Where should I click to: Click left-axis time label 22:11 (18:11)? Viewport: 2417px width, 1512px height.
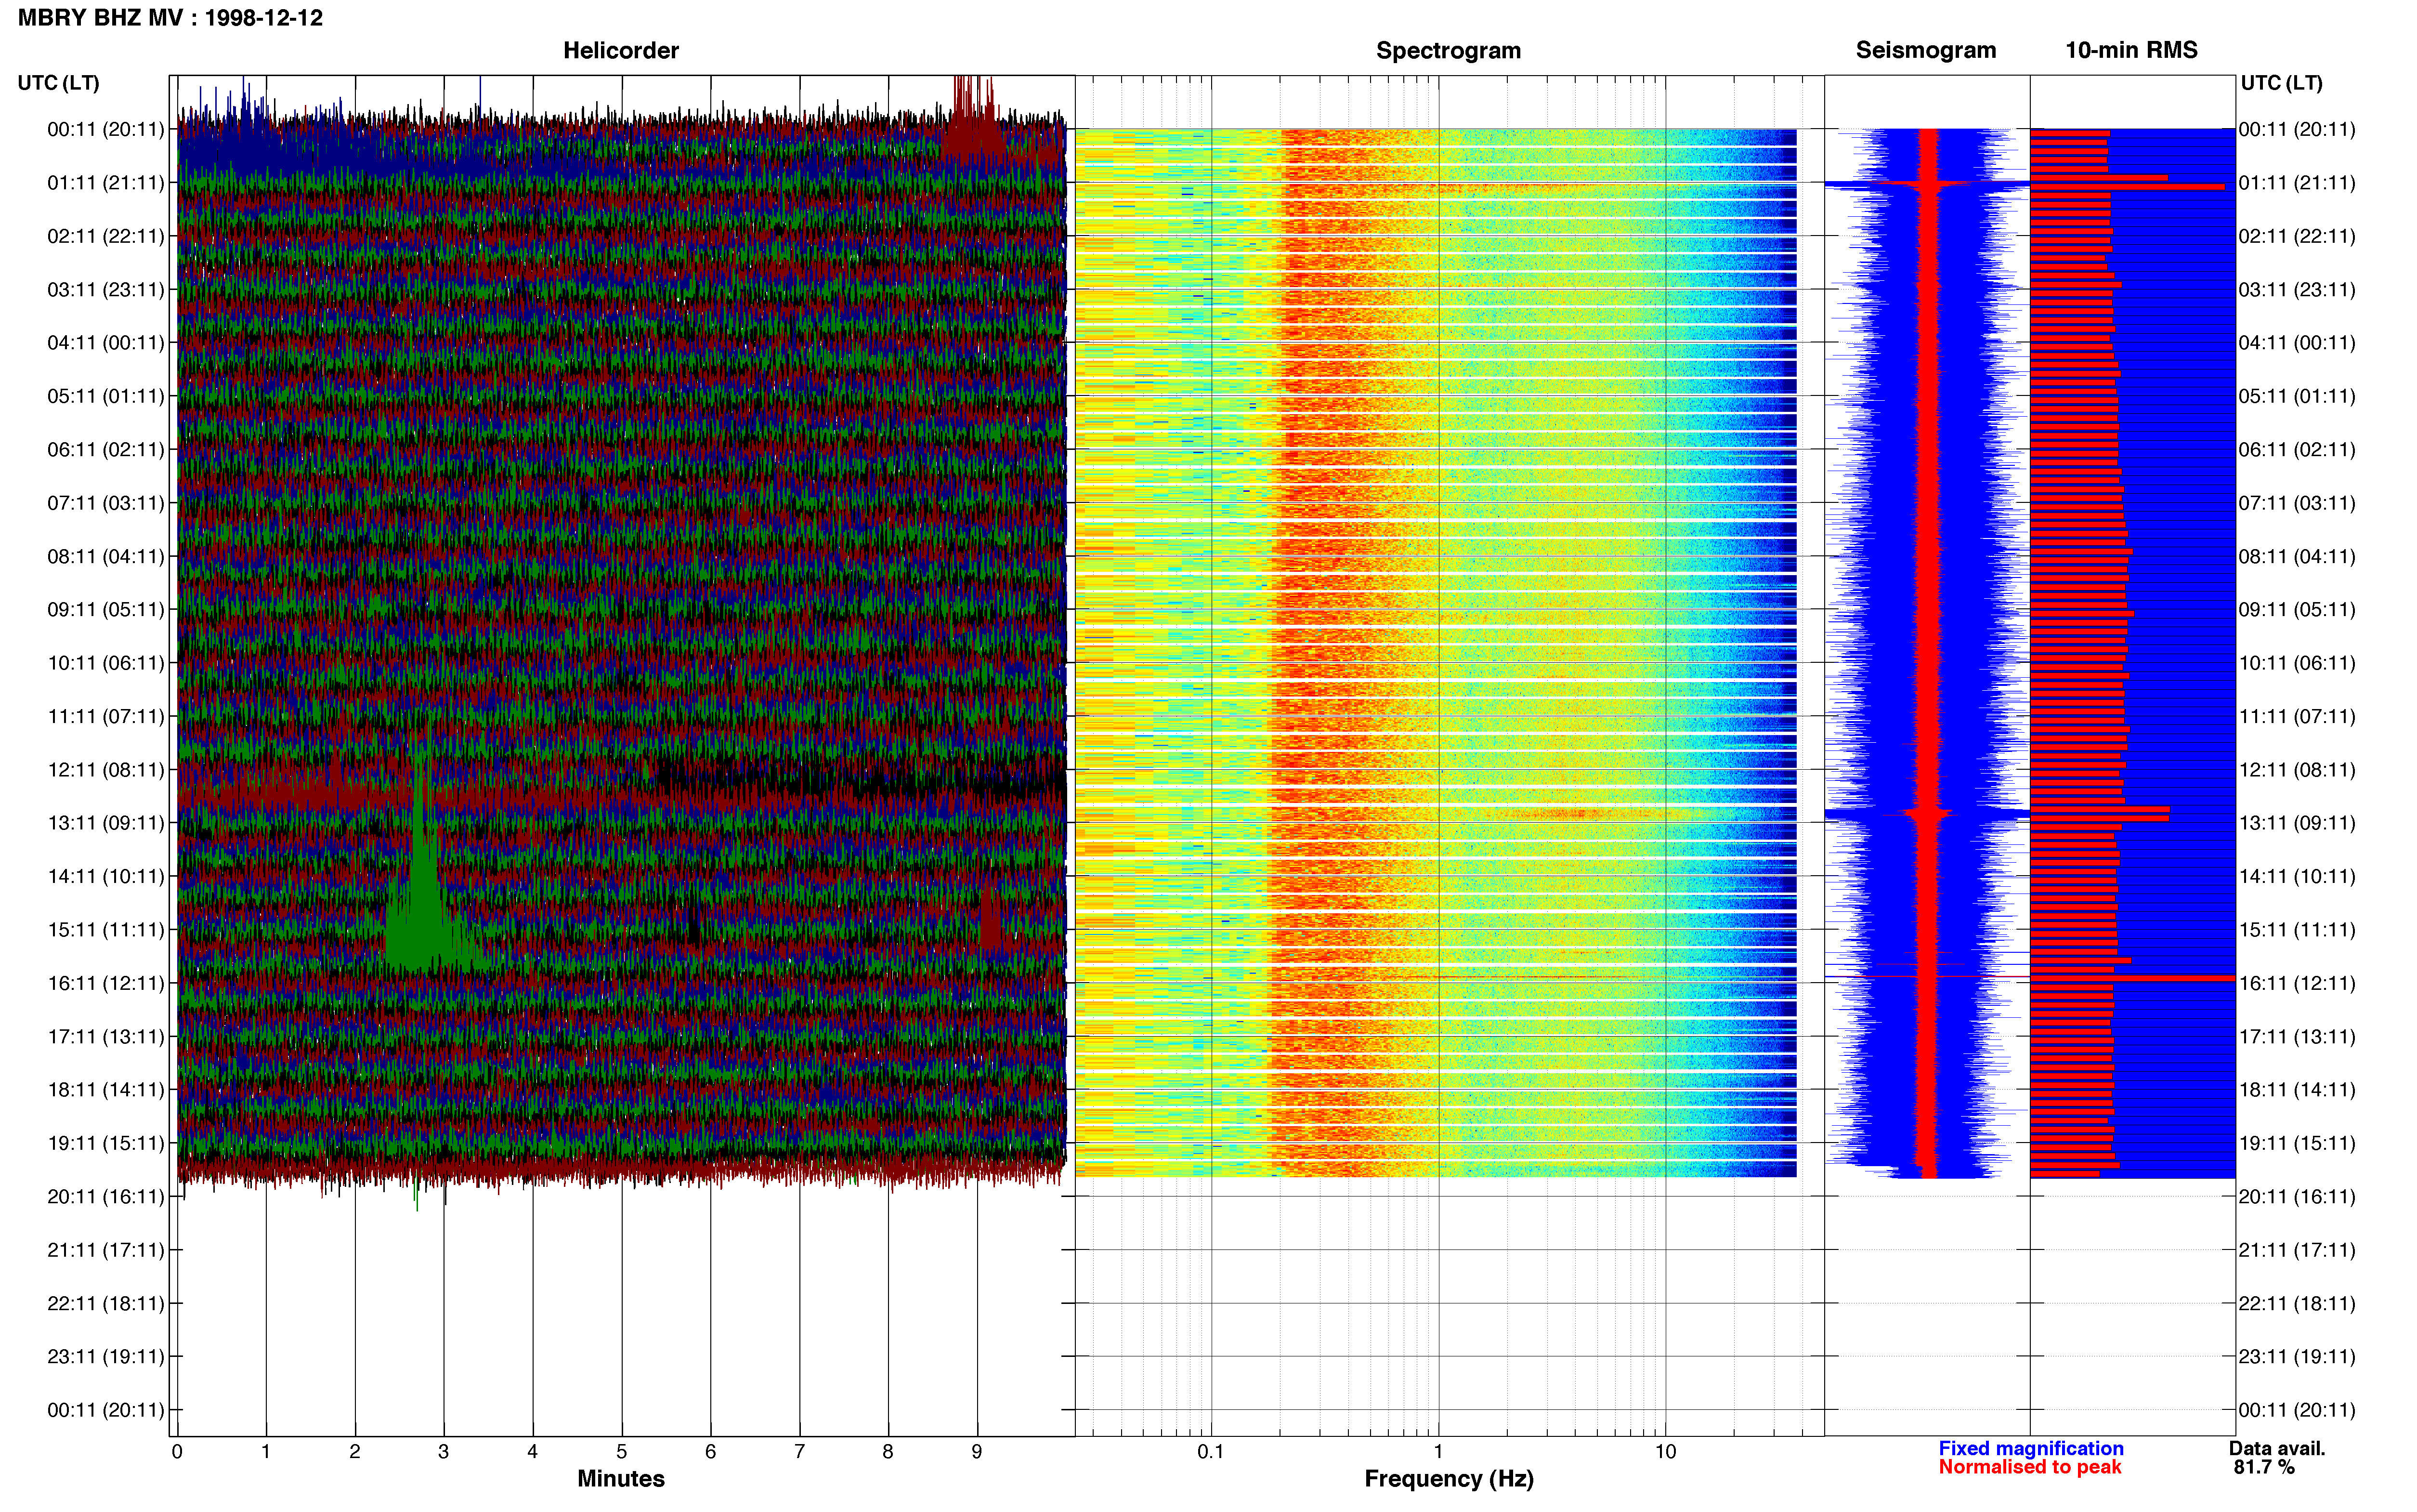106,1304
